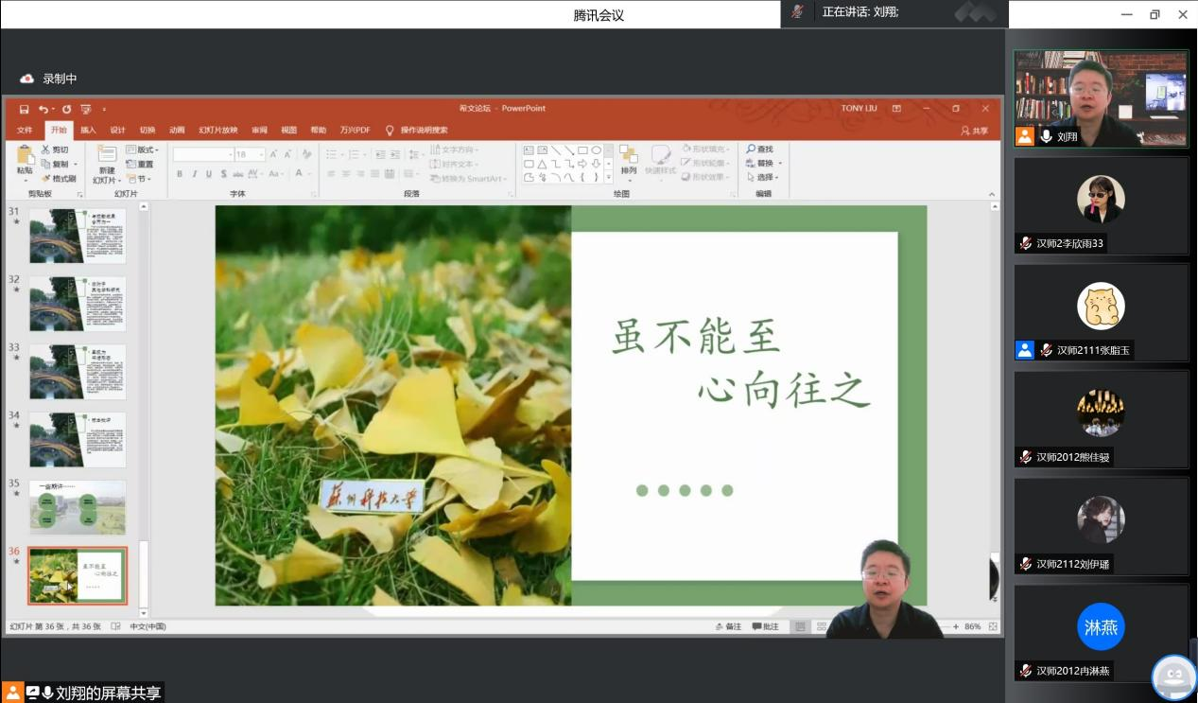This screenshot has height=703, width=1198.
Task: Open ribbon display options button
Action: click(x=896, y=109)
